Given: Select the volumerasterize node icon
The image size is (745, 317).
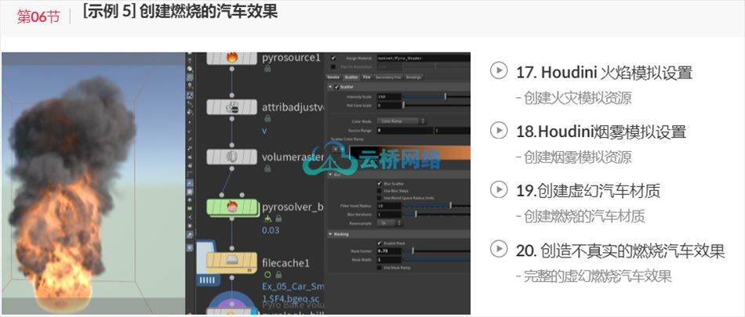Looking at the screenshot, I should click(x=232, y=157).
